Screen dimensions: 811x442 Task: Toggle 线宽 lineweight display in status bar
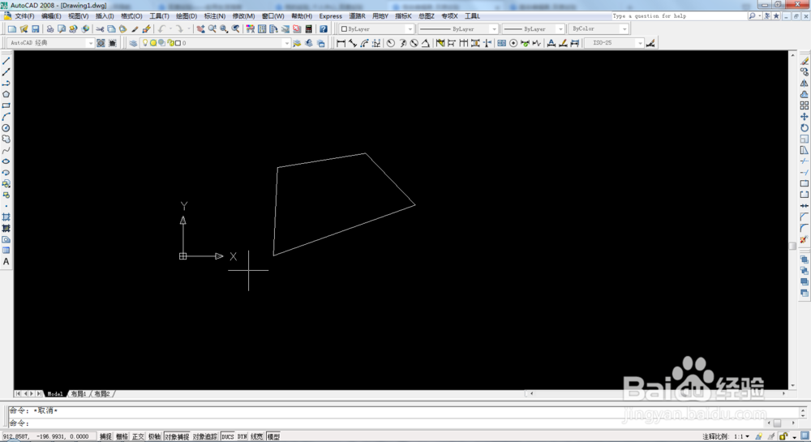coord(257,437)
